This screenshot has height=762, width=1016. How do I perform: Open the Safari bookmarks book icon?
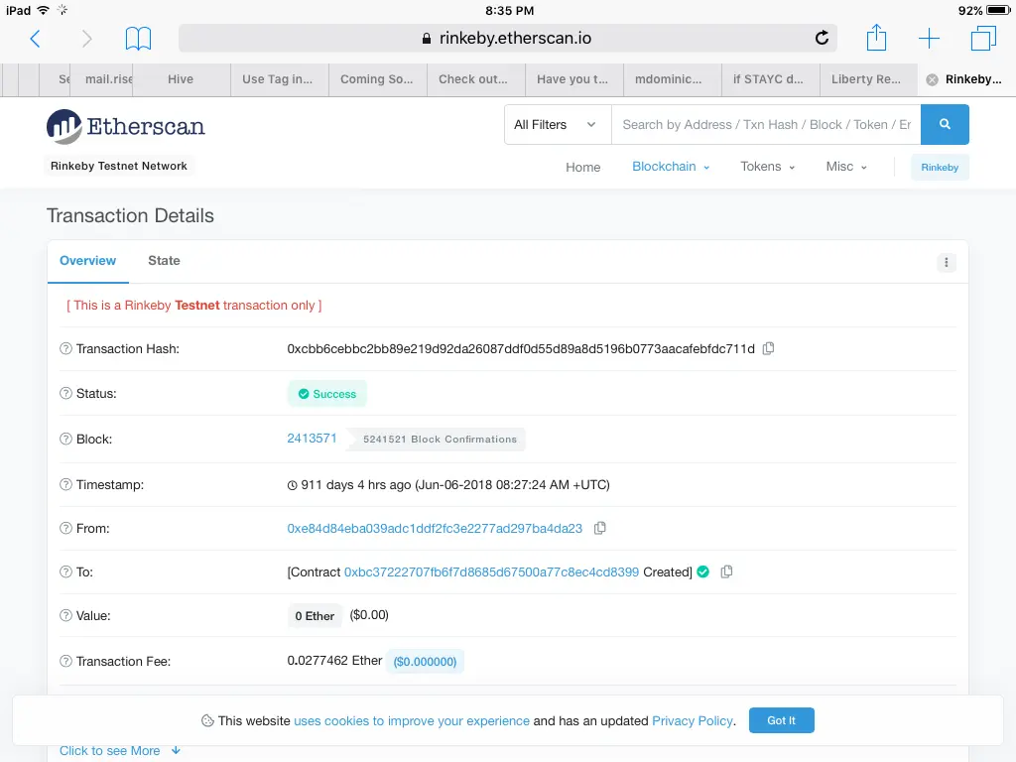point(138,39)
